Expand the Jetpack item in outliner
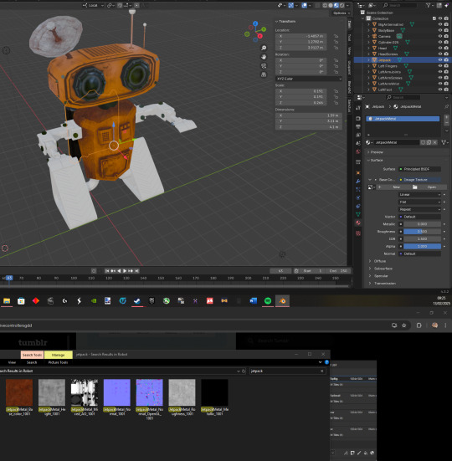The image size is (452, 461). [x=368, y=59]
